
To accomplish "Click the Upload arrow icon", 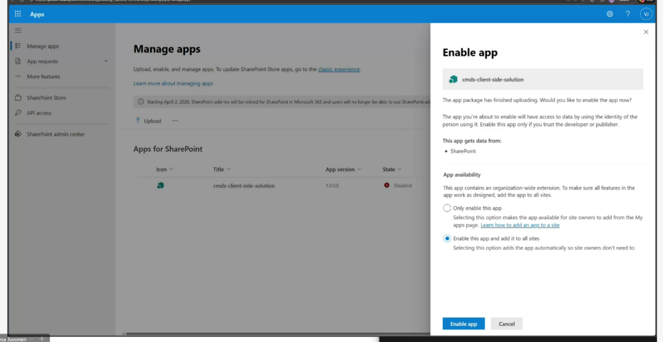I will (138, 121).
